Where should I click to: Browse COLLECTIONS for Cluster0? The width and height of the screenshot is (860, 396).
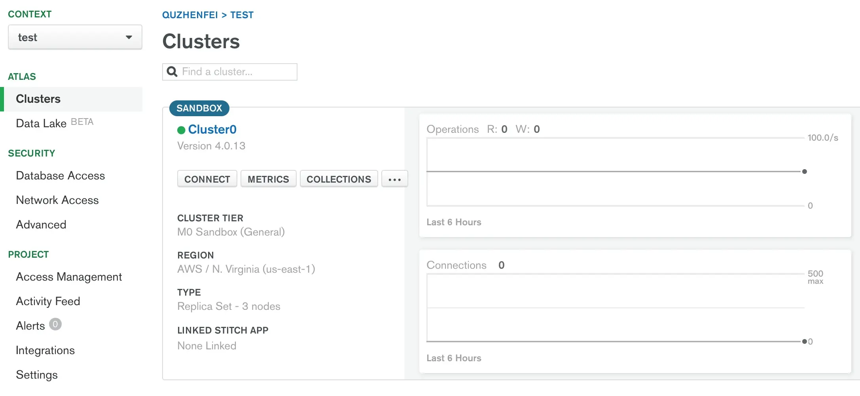[x=339, y=179]
